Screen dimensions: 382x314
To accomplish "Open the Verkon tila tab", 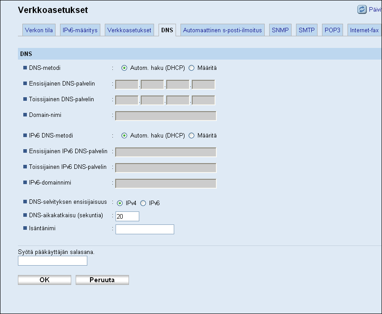I will (x=39, y=30).
